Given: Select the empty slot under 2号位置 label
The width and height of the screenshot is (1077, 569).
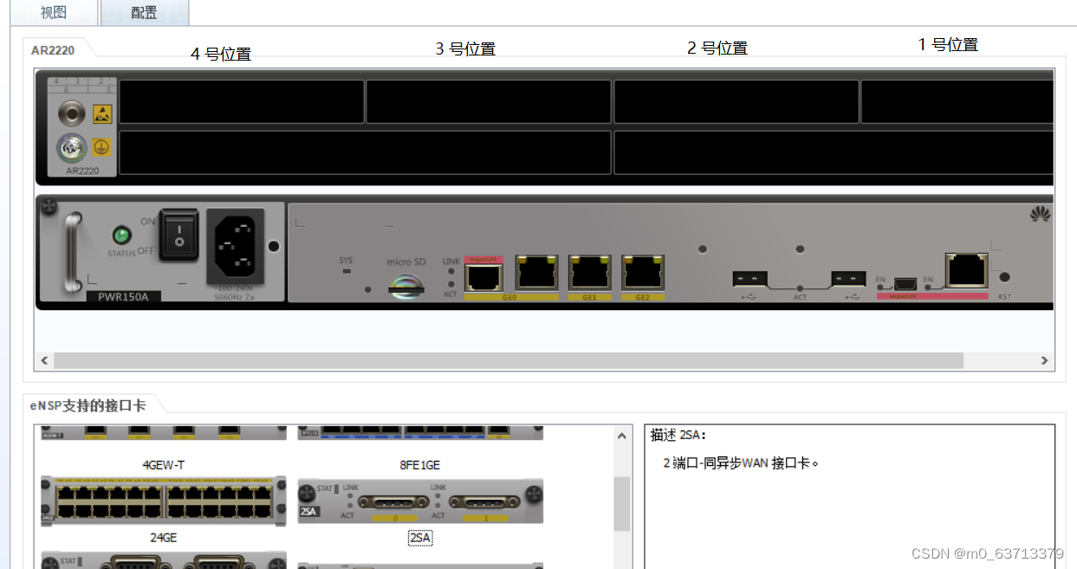Looking at the screenshot, I should [736, 102].
